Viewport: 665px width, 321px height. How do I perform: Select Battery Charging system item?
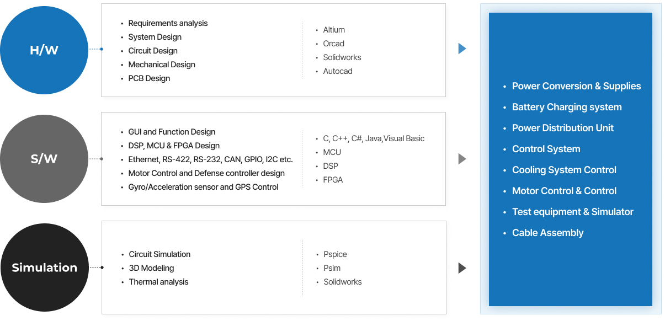[x=567, y=107]
